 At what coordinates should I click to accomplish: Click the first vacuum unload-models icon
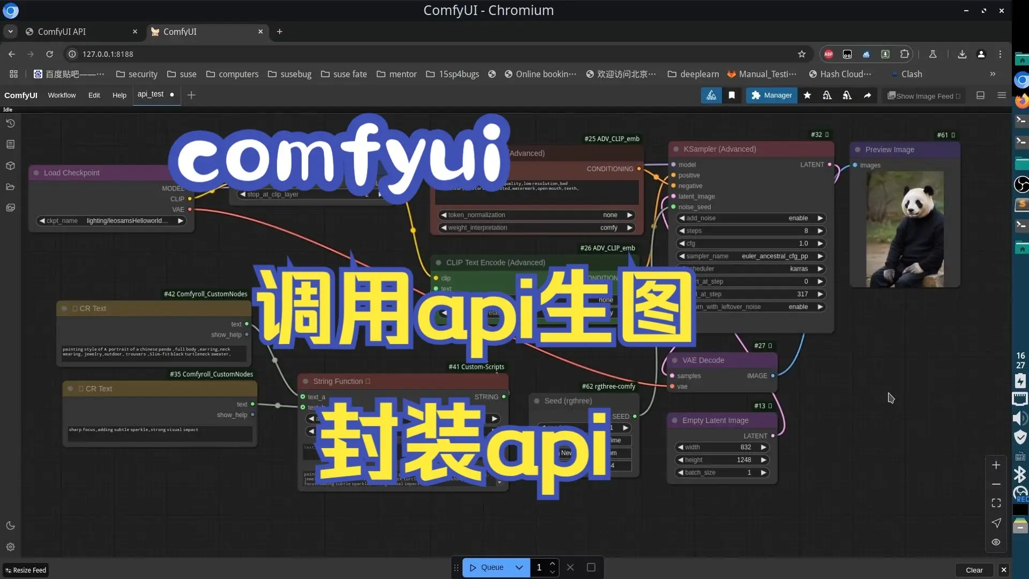coord(827,95)
